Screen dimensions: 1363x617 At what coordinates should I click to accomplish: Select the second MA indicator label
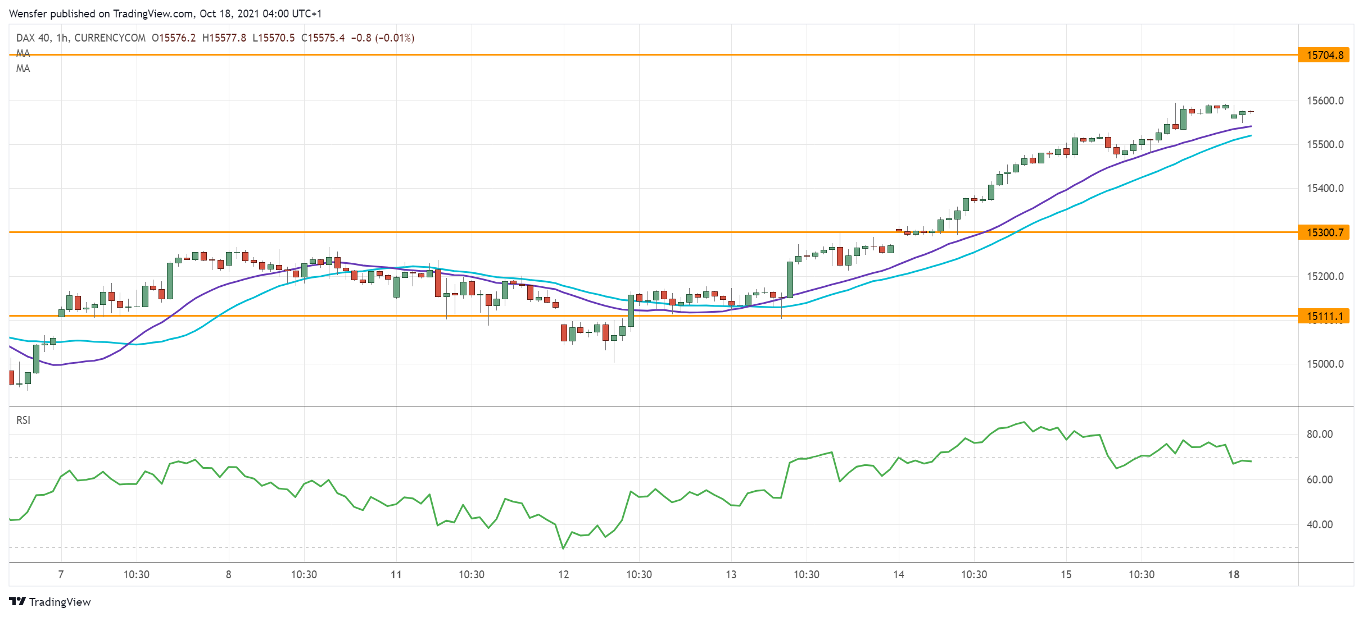(23, 68)
